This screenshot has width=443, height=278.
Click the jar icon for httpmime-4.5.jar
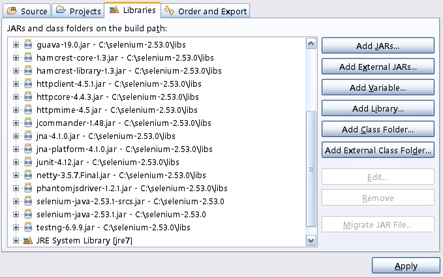tap(28, 110)
